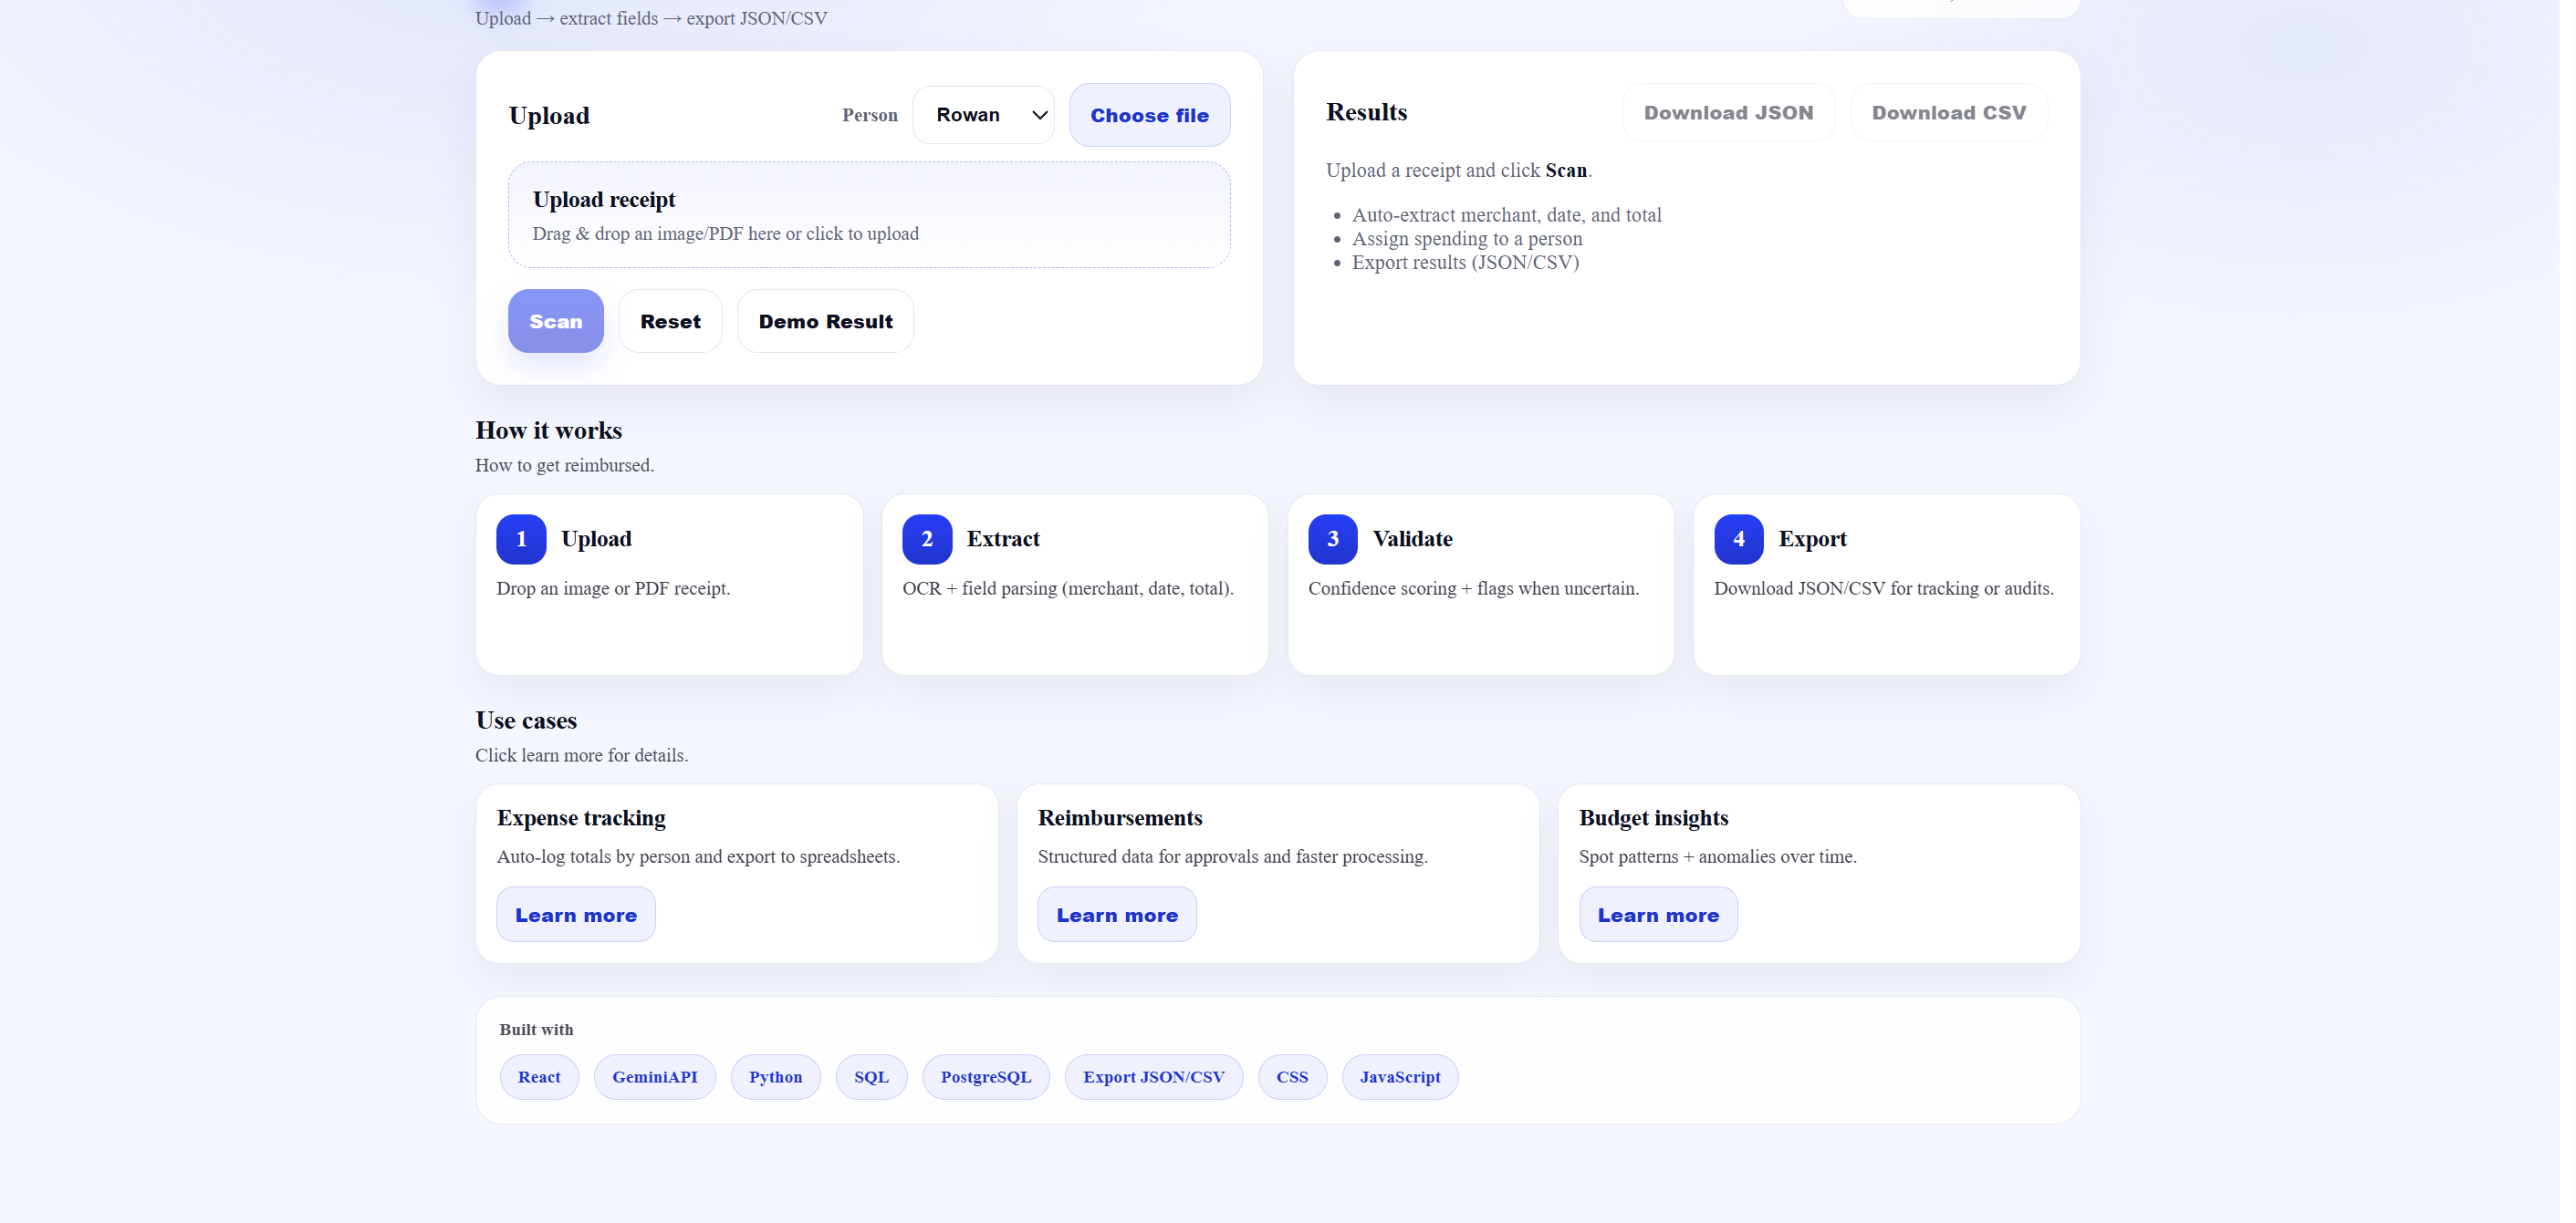Click the Upload receipt drop zone

[868, 215]
